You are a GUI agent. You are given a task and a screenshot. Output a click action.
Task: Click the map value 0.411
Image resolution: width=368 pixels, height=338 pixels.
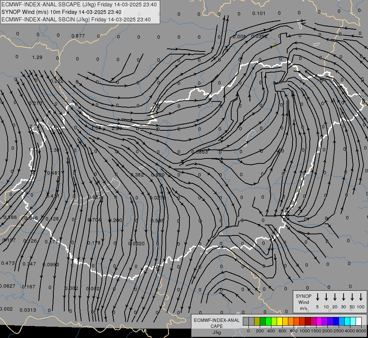tap(53, 196)
